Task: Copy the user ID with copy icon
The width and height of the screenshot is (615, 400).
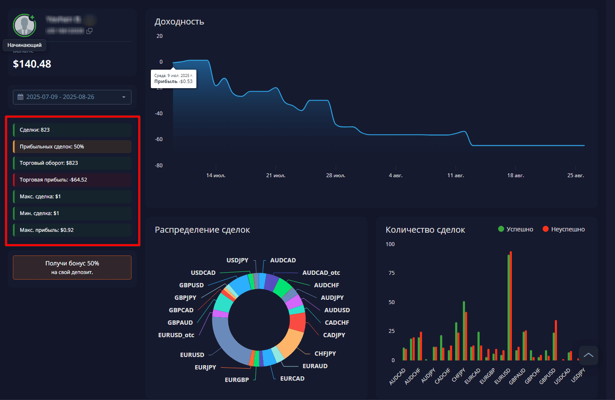Action: point(89,31)
